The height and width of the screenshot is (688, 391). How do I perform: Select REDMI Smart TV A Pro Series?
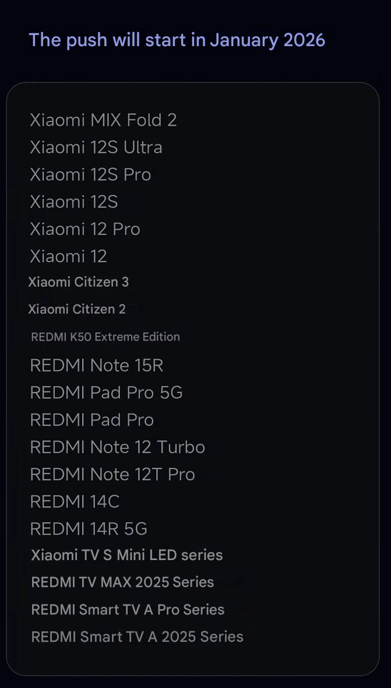[128, 610]
